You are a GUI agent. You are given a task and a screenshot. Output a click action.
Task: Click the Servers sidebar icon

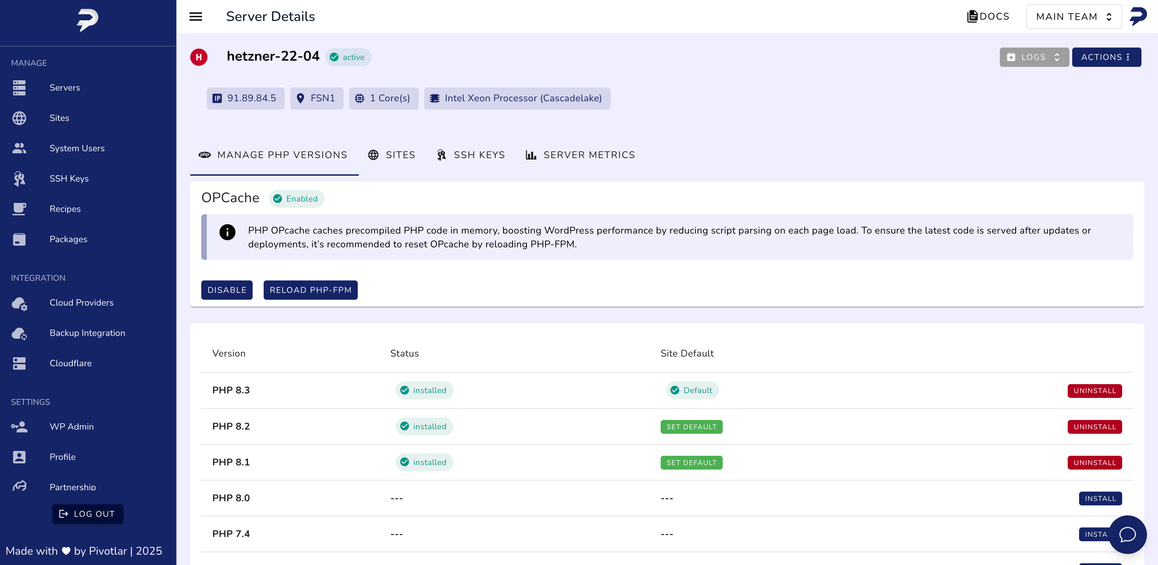point(19,88)
